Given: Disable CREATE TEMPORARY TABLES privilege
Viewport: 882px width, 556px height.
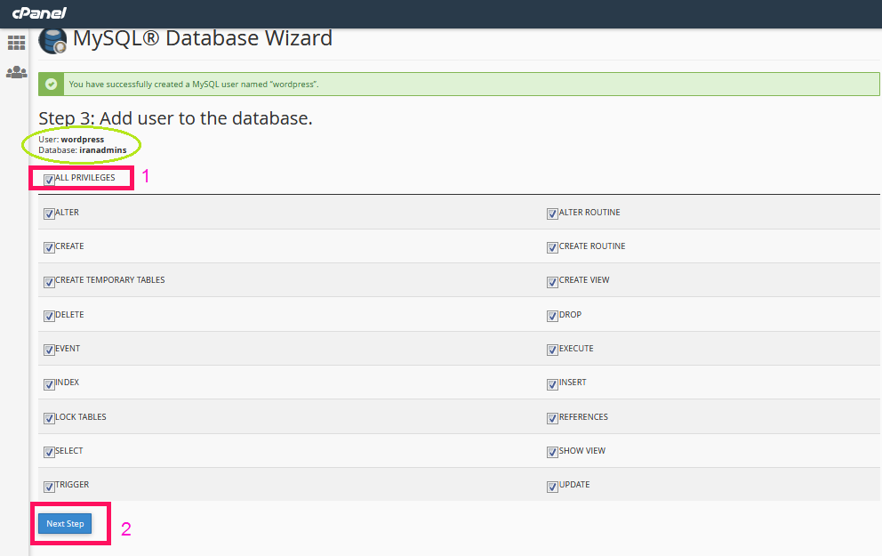Looking at the screenshot, I should tap(49, 282).
